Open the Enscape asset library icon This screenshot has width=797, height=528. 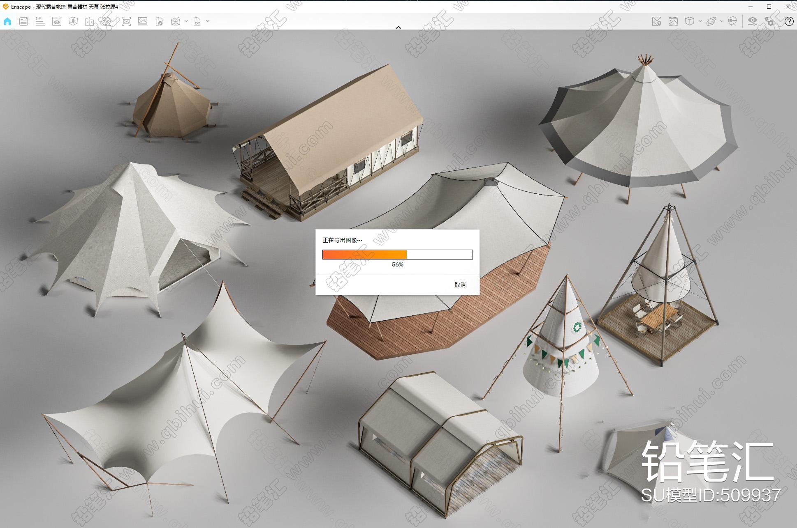click(x=73, y=21)
